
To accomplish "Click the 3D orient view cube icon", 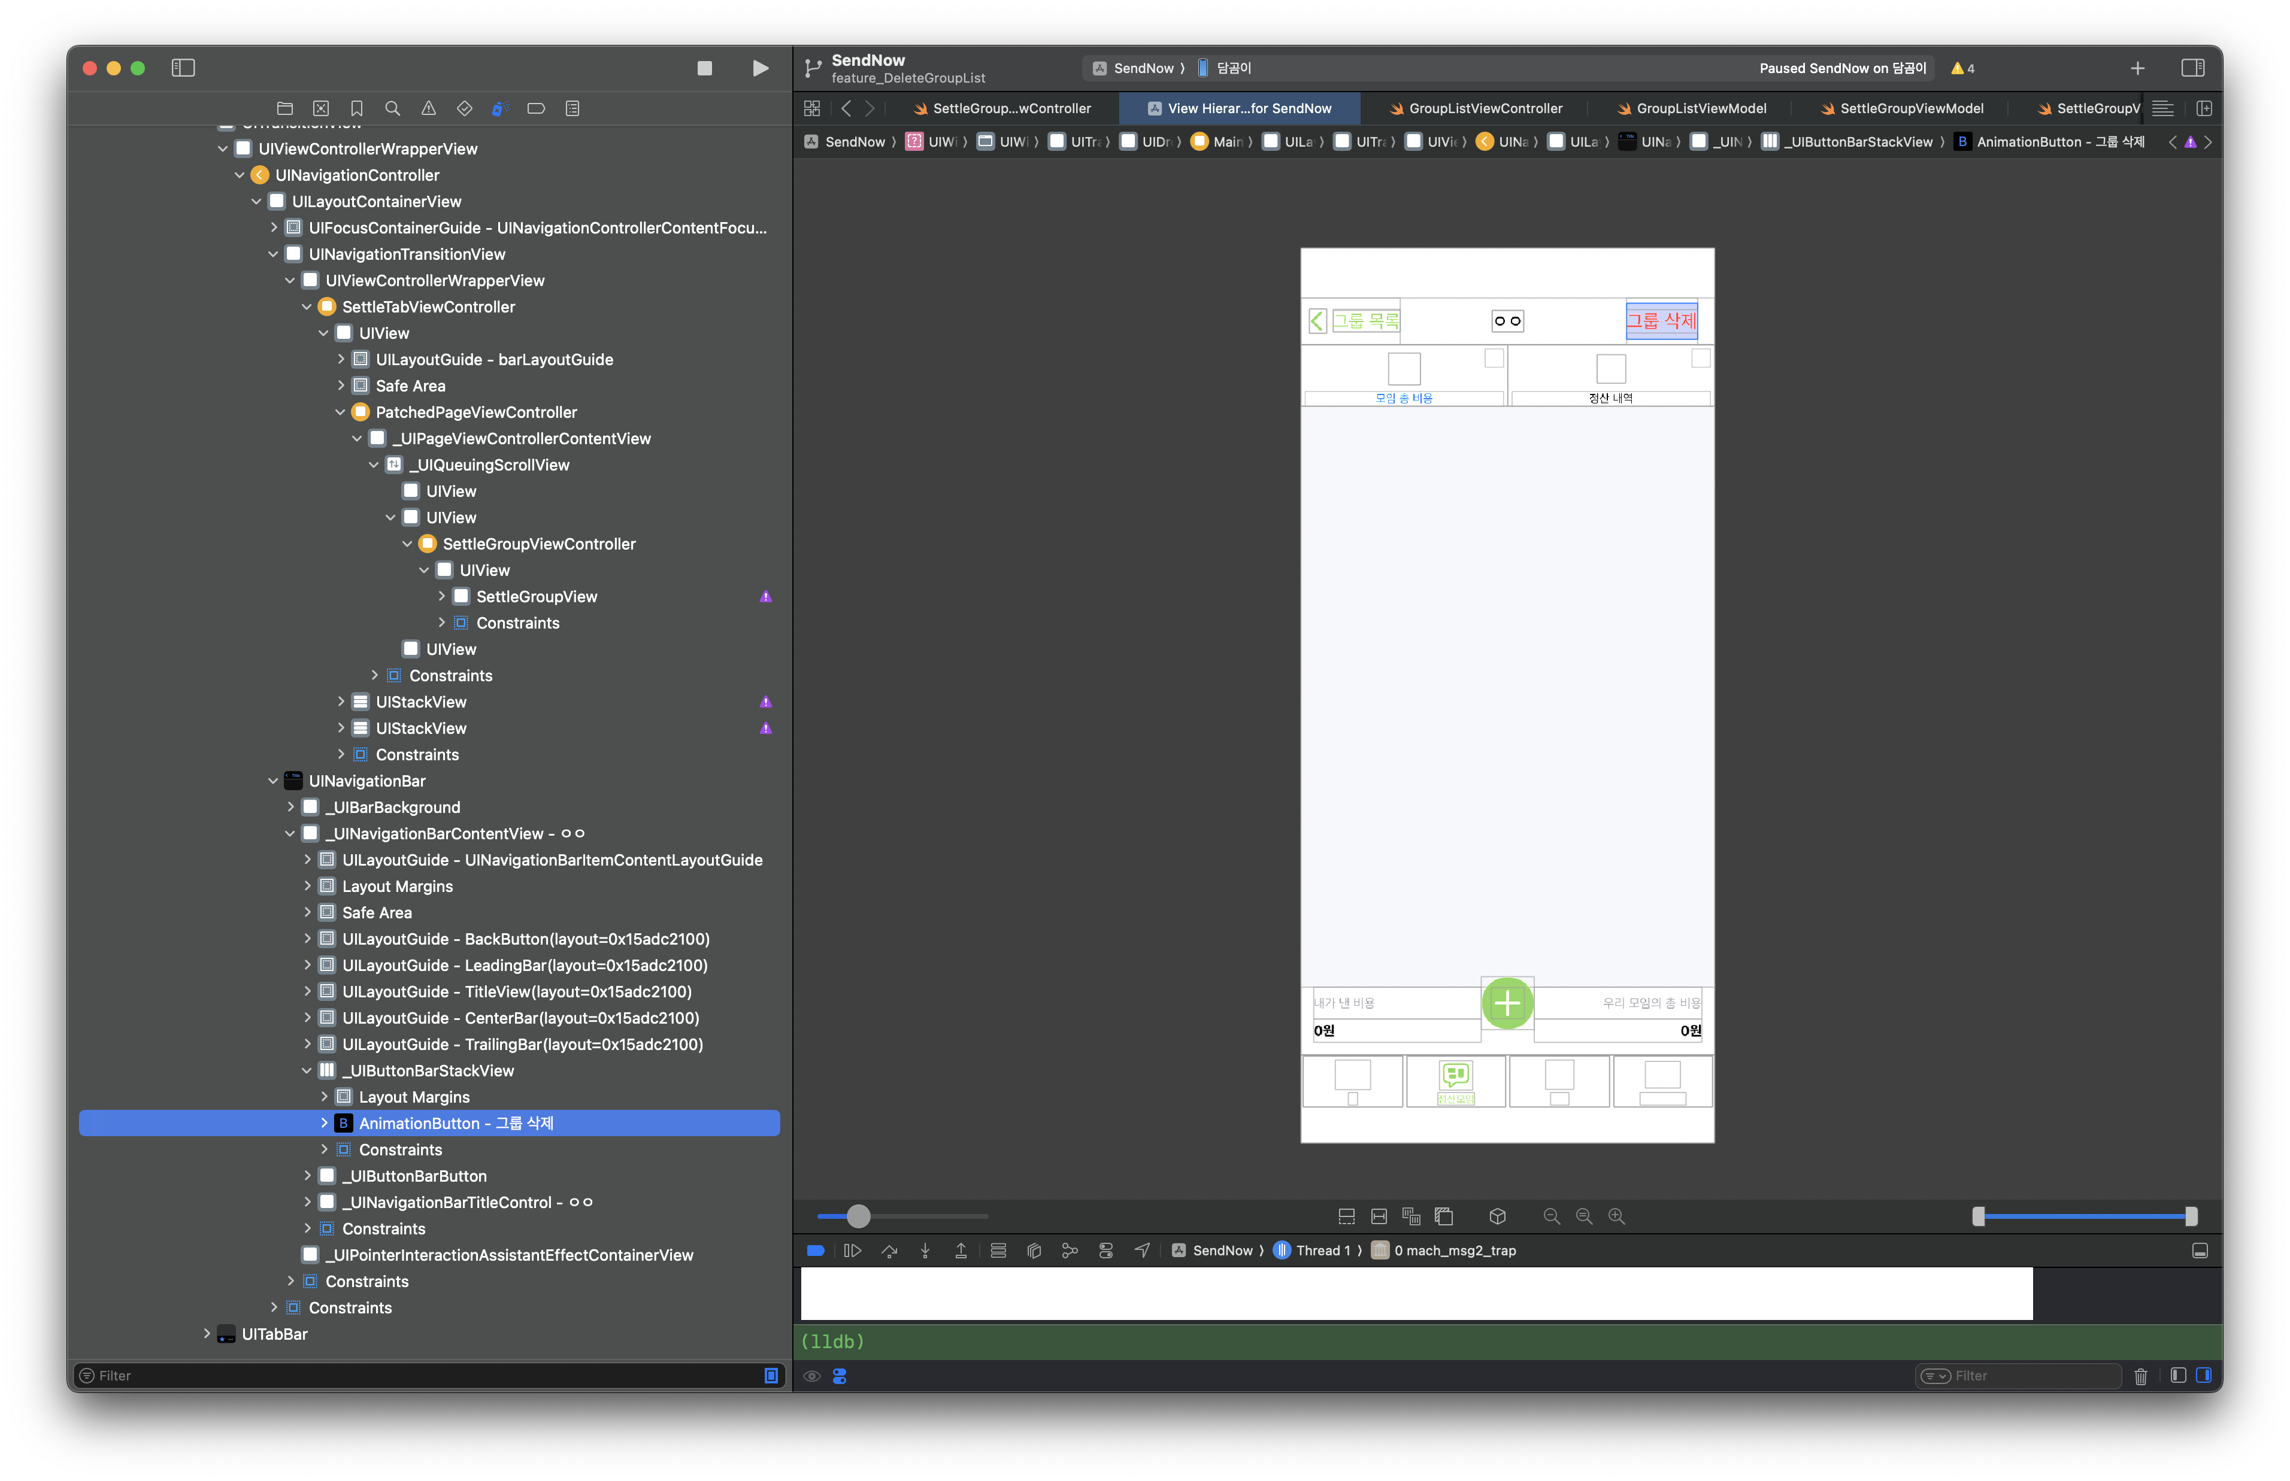I will click(1497, 1216).
